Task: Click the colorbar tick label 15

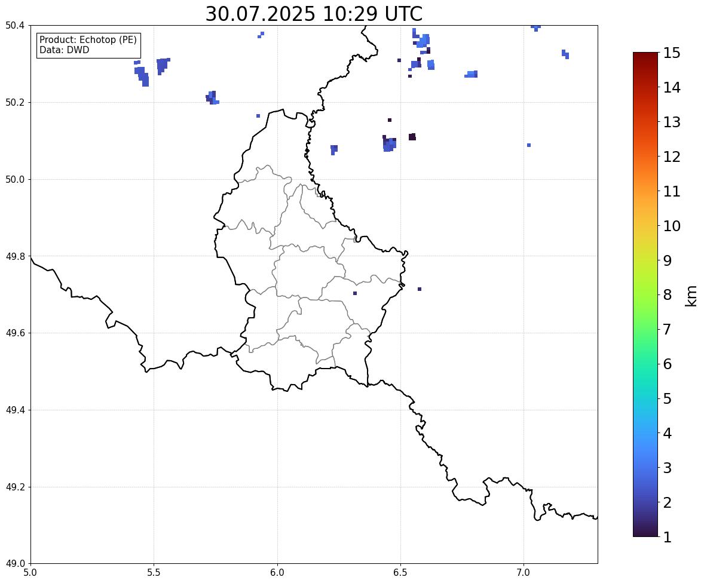Action: click(x=672, y=53)
